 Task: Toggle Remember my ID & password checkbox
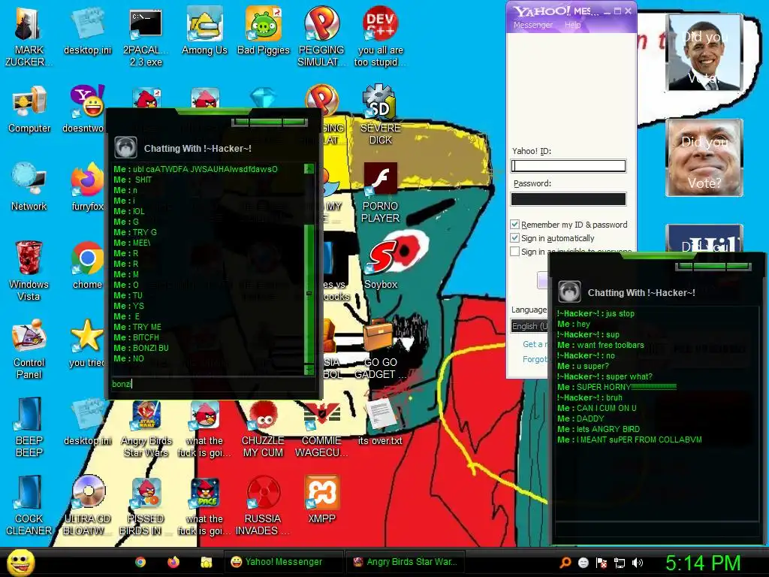coord(514,224)
